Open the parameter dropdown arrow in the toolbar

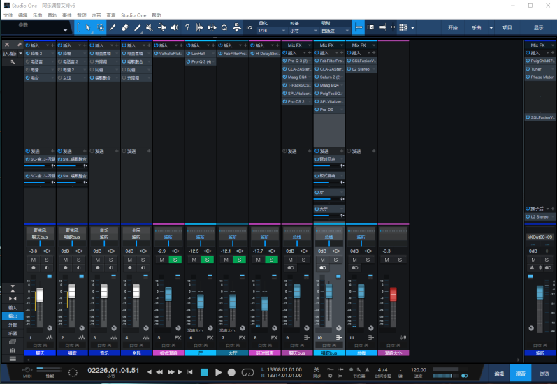pos(66,31)
